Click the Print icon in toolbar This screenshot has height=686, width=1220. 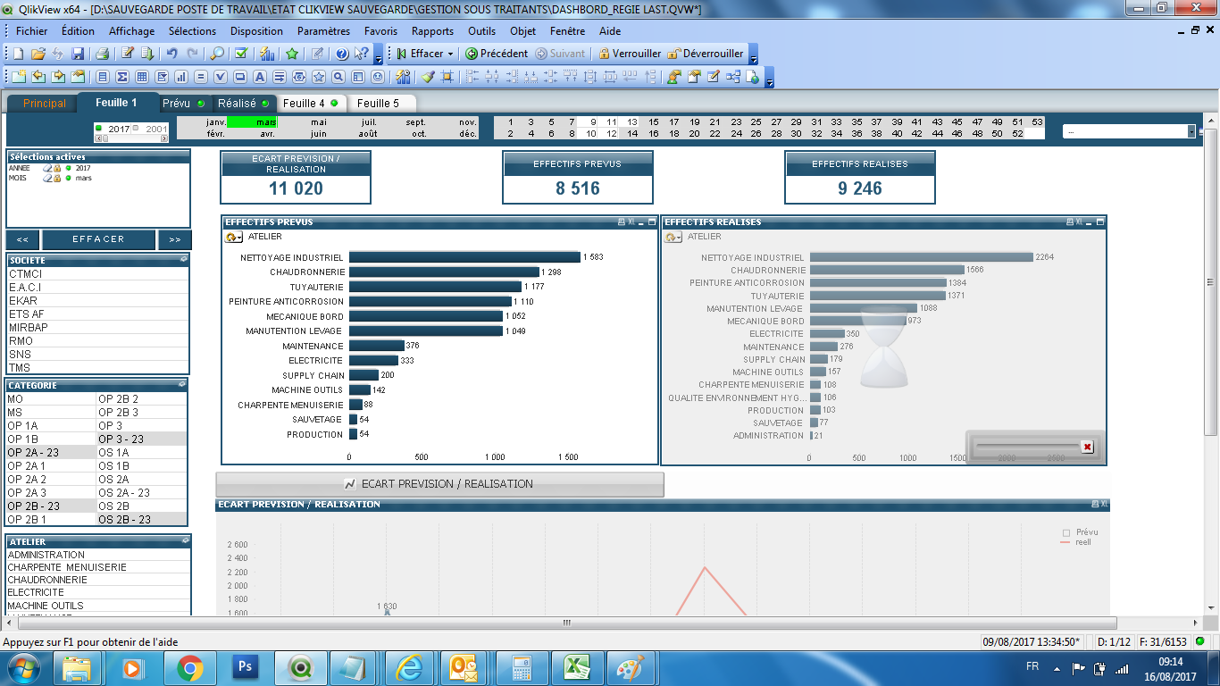pos(102,54)
